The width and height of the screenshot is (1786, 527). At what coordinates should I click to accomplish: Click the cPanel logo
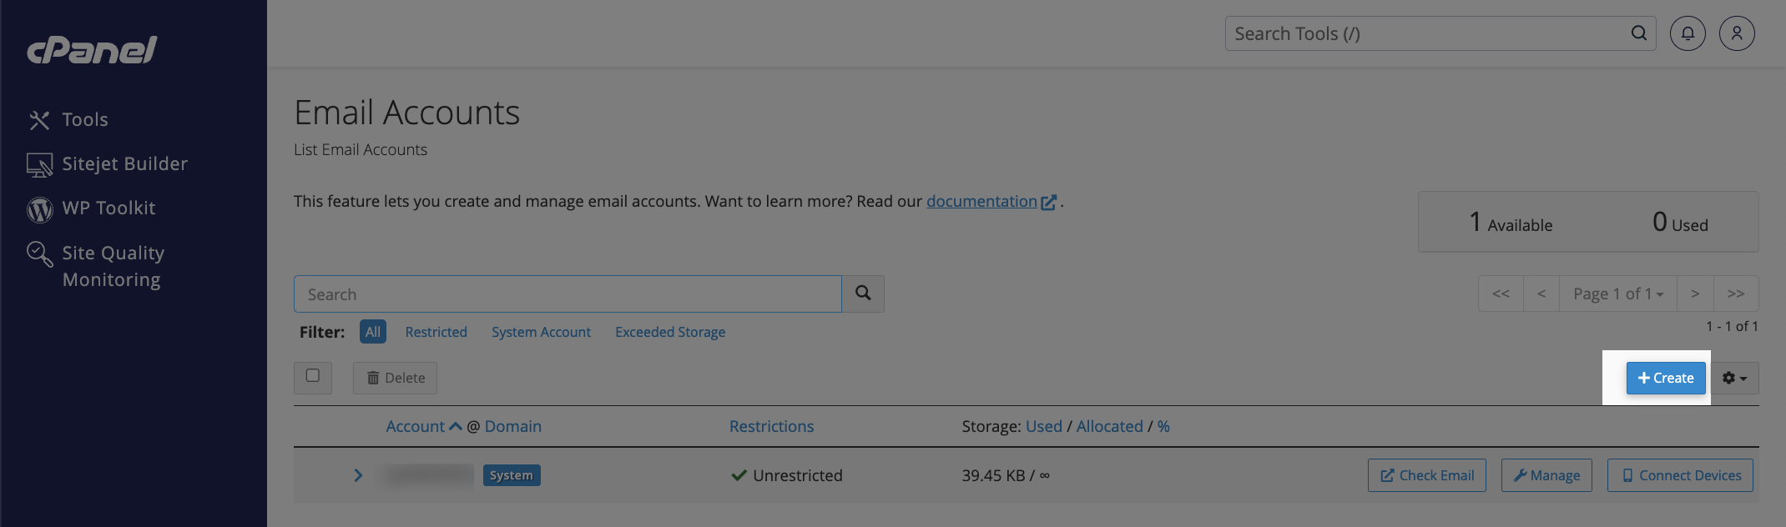click(x=92, y=50)
